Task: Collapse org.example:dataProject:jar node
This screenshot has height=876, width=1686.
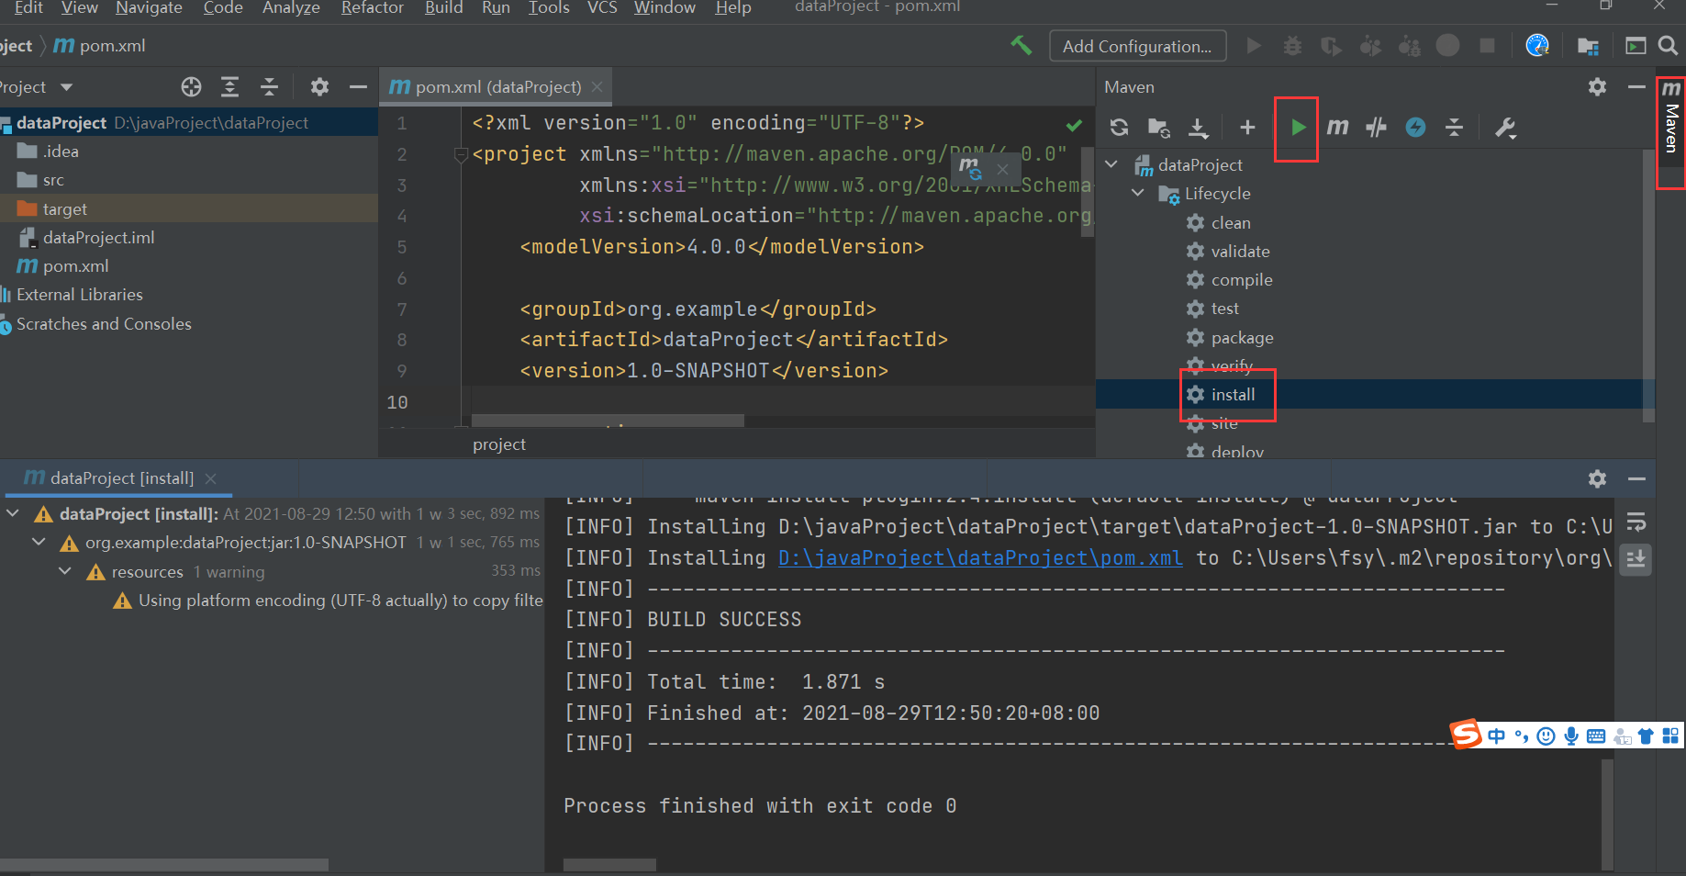Action: click(x=39, y=542)
